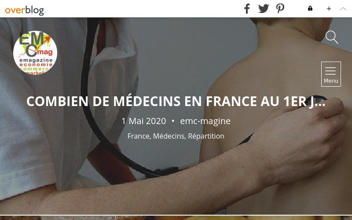Go to the overblog home logo
Viewport: 352px width, 220px height.
(x=25, y=10)
